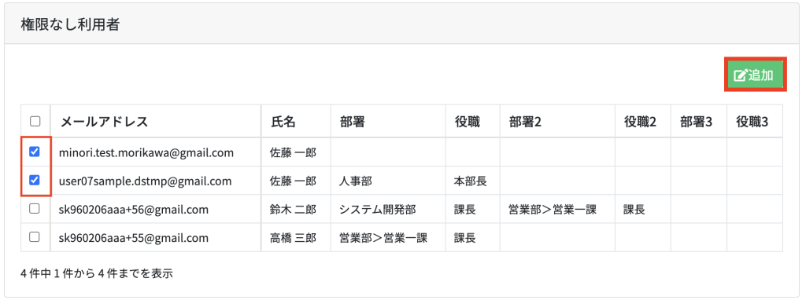Click the edit icon on 追加 button
Screen dimensions: 806x300
[740, 75]
